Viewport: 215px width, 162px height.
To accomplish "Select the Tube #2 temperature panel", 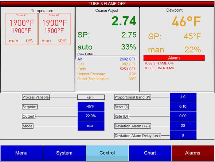I will 54,29.
